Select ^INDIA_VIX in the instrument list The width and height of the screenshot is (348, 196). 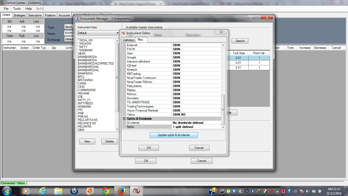click(85, 40)
